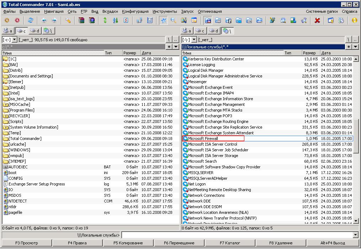Select drive d in right panel
Image resolution: width=361 pixels, height=249 pixels.
tap(214, 31)
